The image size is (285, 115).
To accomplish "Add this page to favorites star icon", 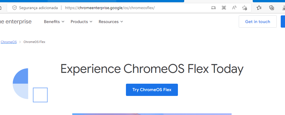I will [x=244, y=8].
